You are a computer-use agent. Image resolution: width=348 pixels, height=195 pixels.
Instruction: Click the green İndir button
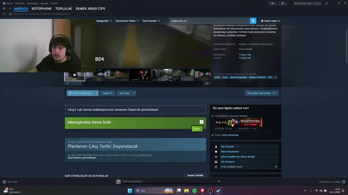coord(197,129)
